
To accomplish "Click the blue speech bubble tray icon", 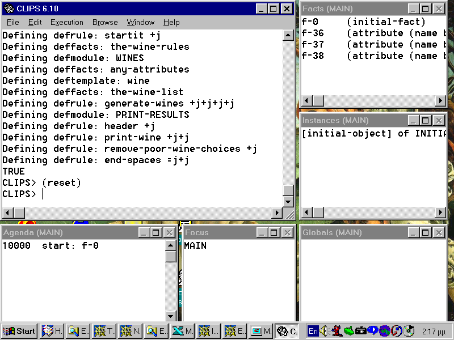I will pyautogui.click(x=373, y=330).
